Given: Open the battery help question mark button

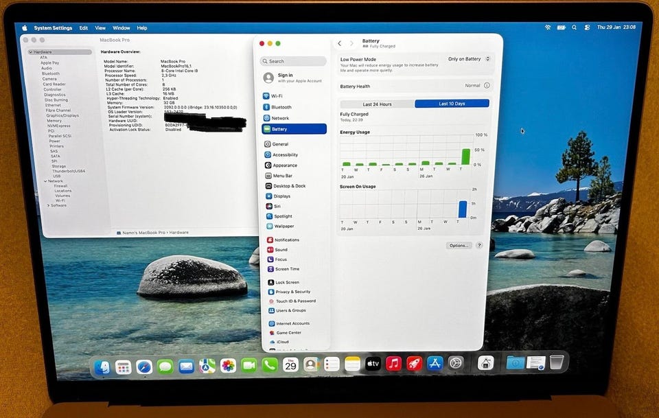Looking at the screenshot, I should point(479,245).
